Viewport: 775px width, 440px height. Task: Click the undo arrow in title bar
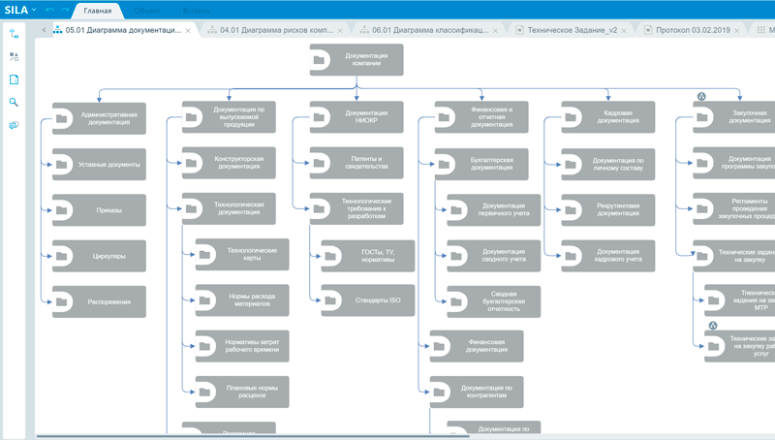click(x=50, y=10)
